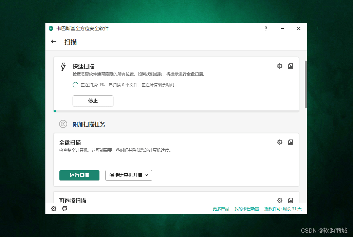Click the Kaspersky shield logo in title bar

(x=51, y=28)
